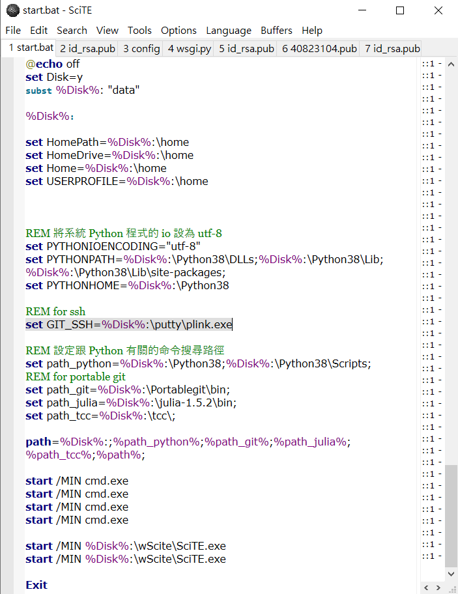Click the 'set Disk=y' line

click(54, 78)
